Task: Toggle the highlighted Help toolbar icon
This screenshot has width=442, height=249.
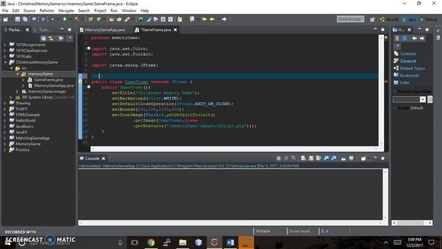Action: coord(405,38)
